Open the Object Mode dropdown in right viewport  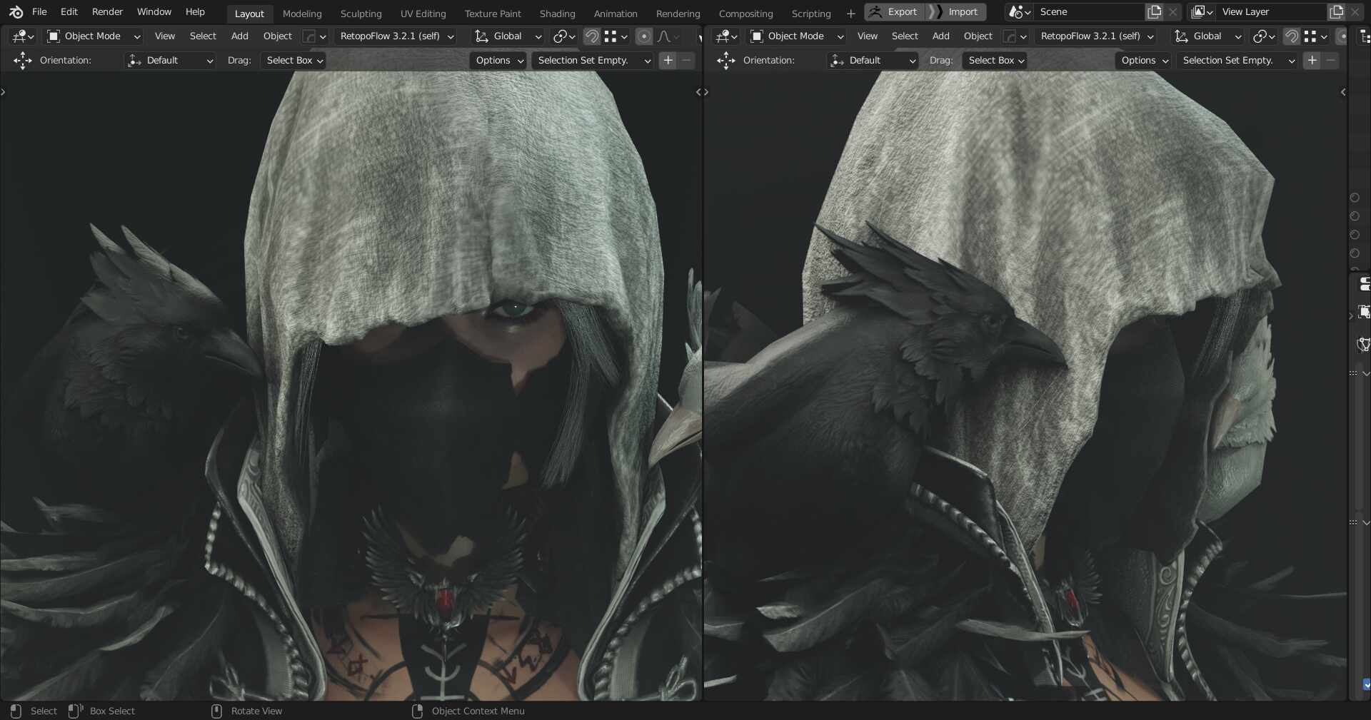tap(795, 36)
